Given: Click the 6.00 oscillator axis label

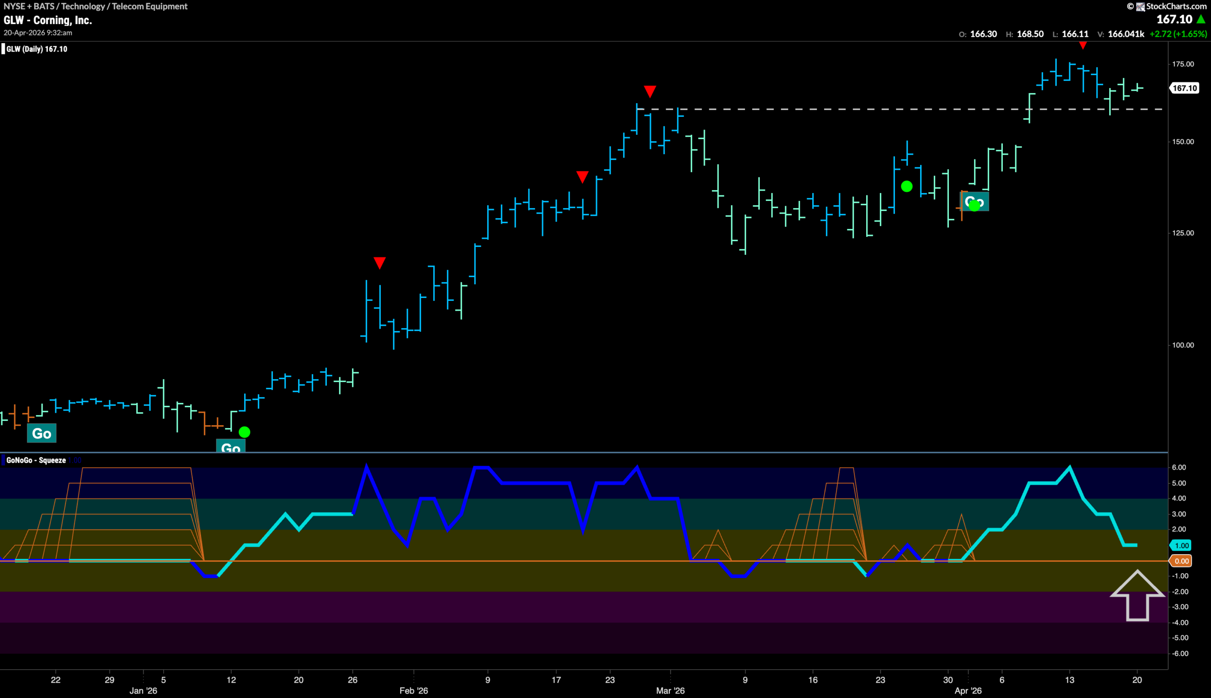Looking at the screenshot, I should pos(1179,467).
